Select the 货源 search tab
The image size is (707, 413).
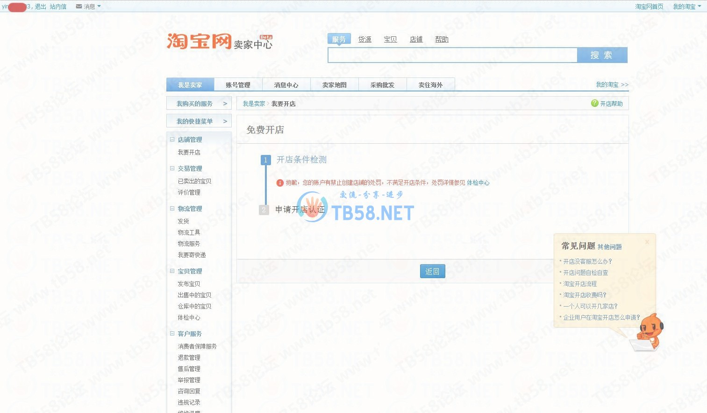click(364, 39)
